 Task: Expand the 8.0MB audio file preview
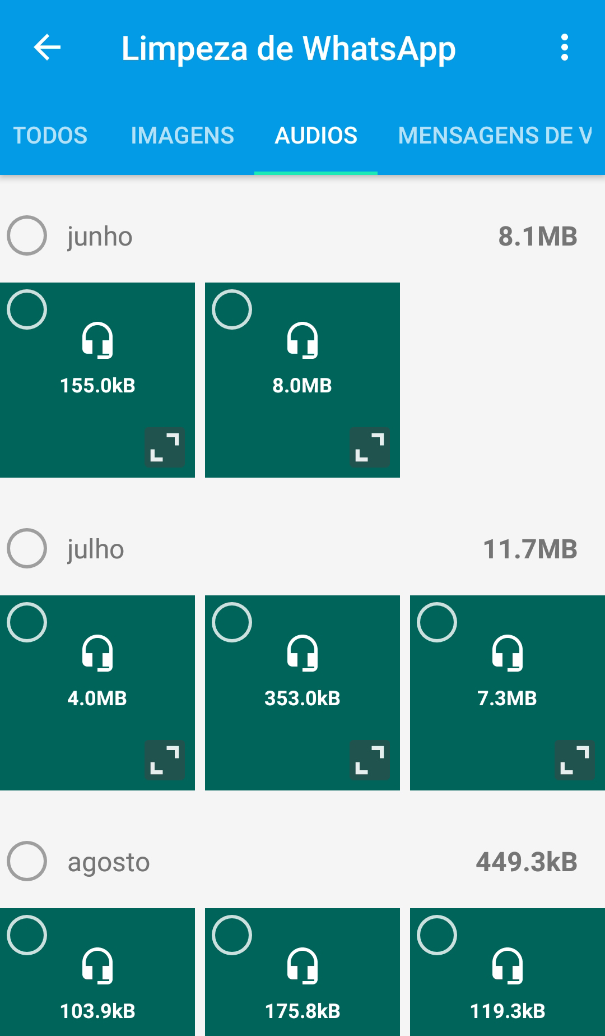pyautogui.click(x=370, y=447)
